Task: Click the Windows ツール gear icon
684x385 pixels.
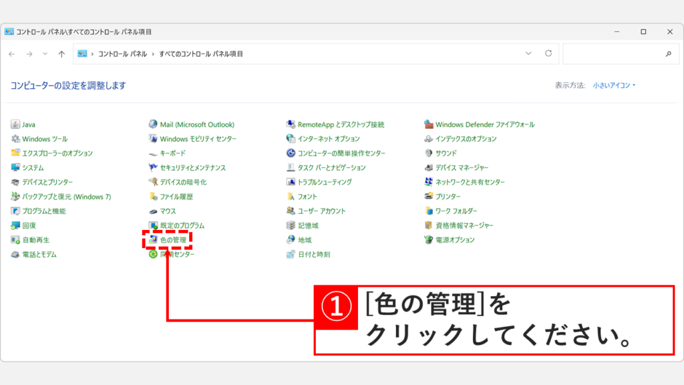Action: click(15, 139)
